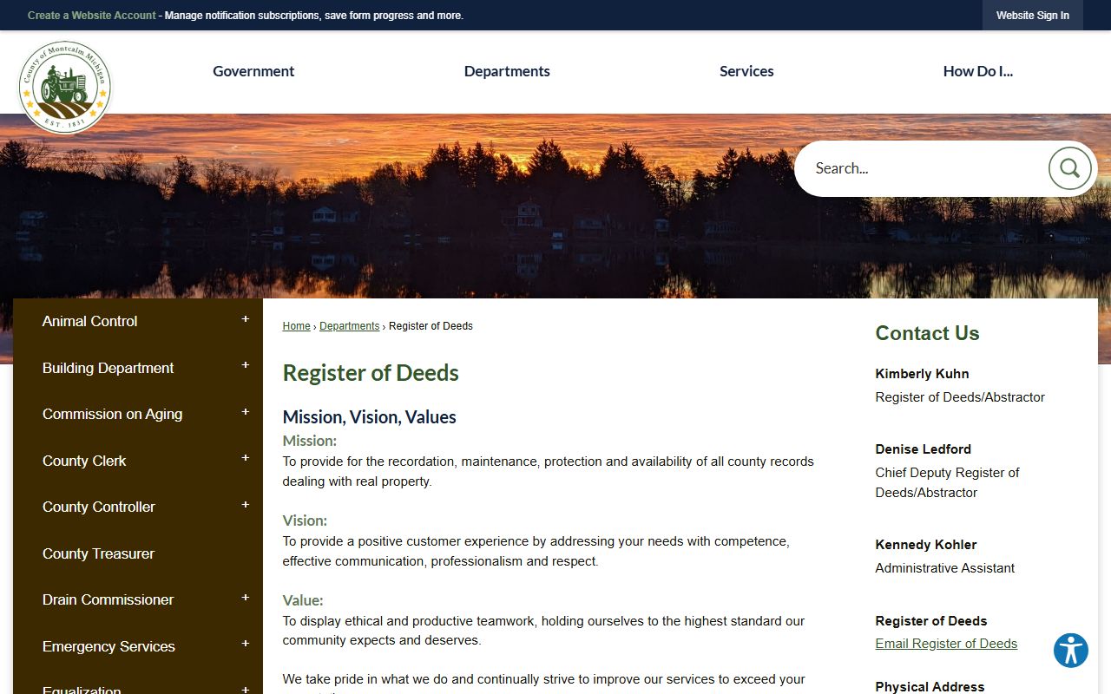Click Email Register of Deeds link
The height and width of the screenshot is (694, 1111).
(x=946, y=644)
